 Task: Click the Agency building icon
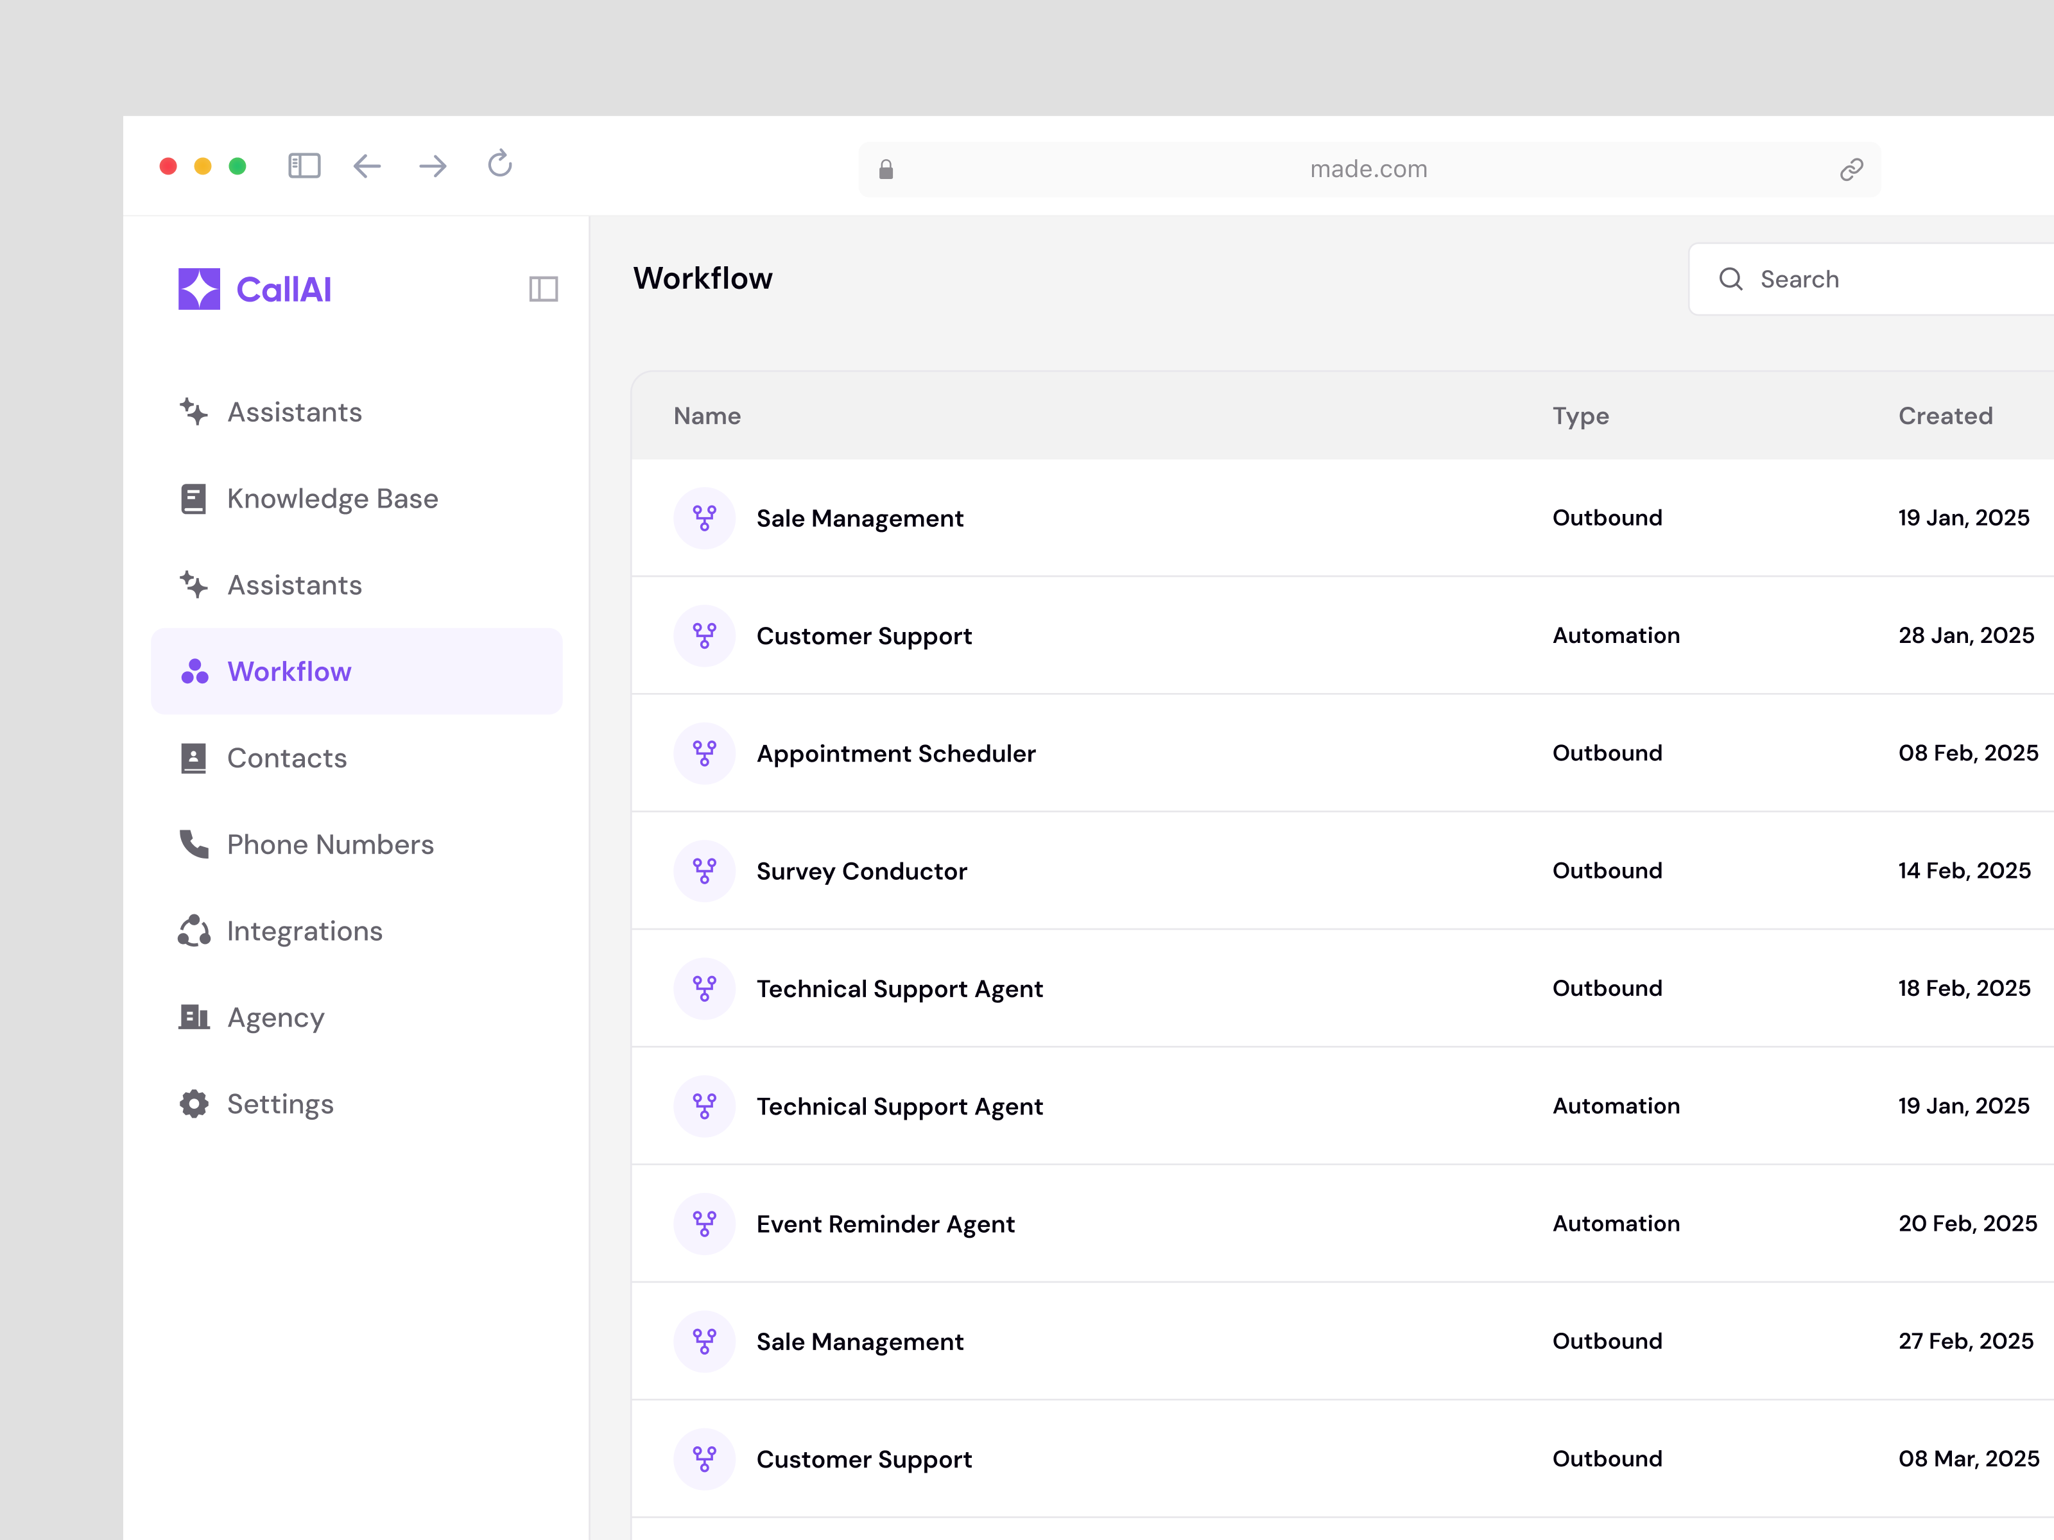tap(194, 1018)
